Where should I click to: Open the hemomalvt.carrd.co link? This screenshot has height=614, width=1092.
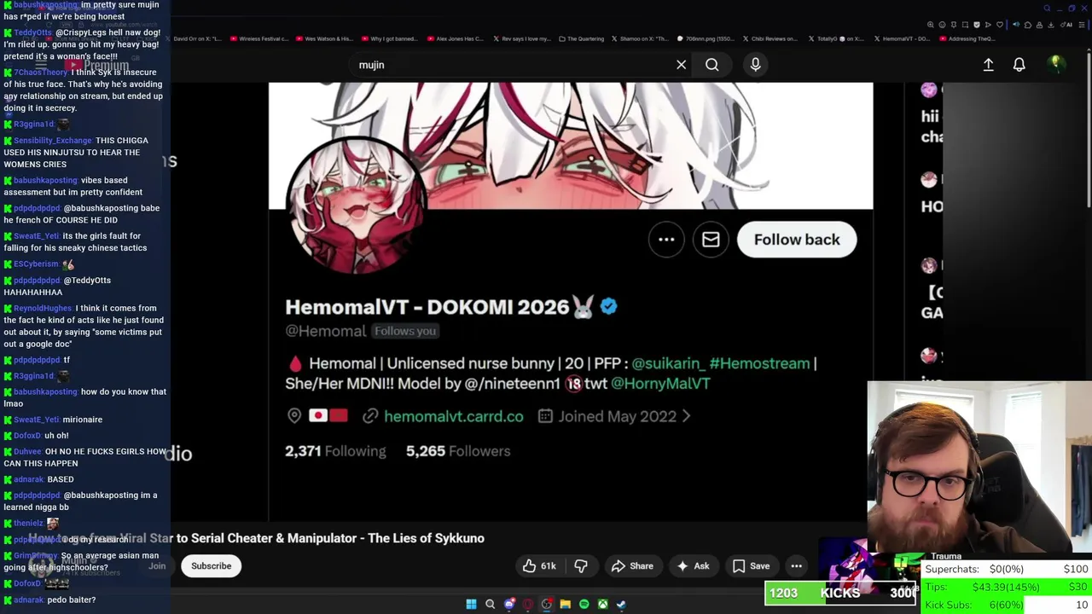tap(453, 416)
